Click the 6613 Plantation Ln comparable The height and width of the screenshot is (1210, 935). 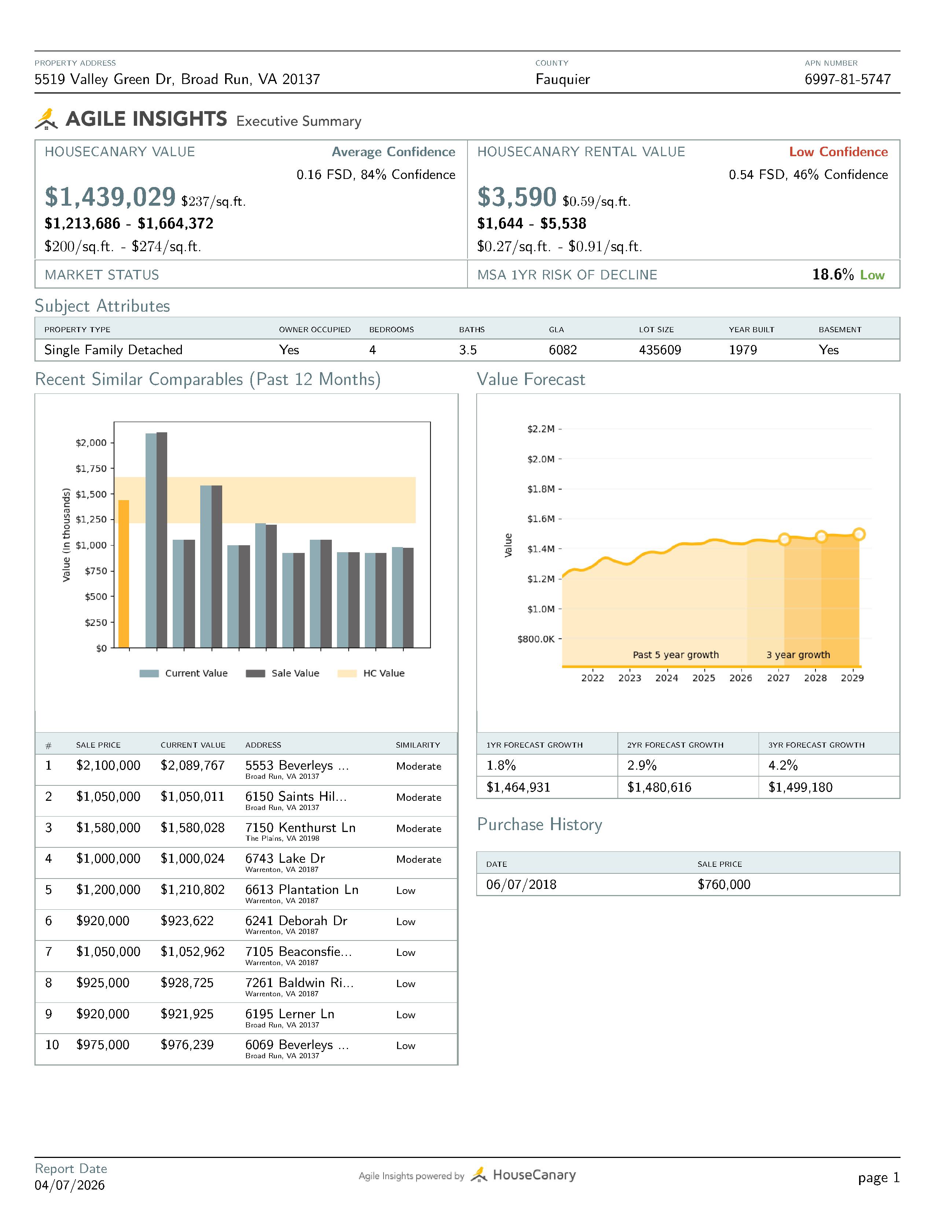[x=301, y=890]
